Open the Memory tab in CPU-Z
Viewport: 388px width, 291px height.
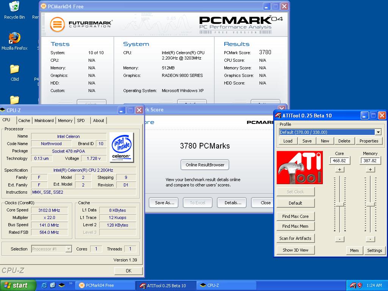pyautogui.click(x=65, y=120)
